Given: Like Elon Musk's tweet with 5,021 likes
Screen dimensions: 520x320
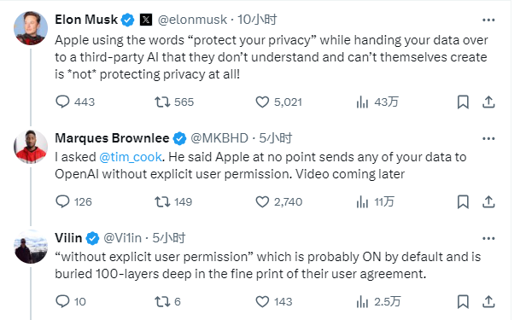Looking at the screenshot, I should point(262,102).
